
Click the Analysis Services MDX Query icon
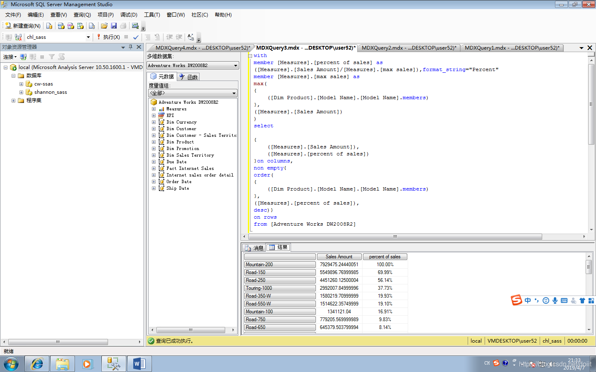61,26
